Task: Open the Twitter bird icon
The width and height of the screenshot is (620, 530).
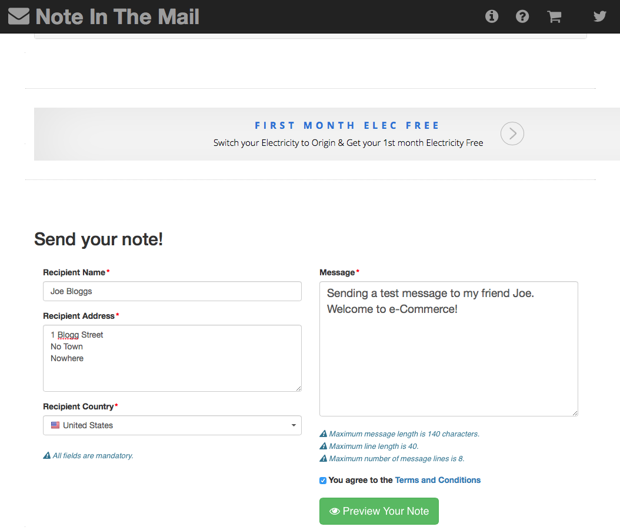Action: (599, 16)
